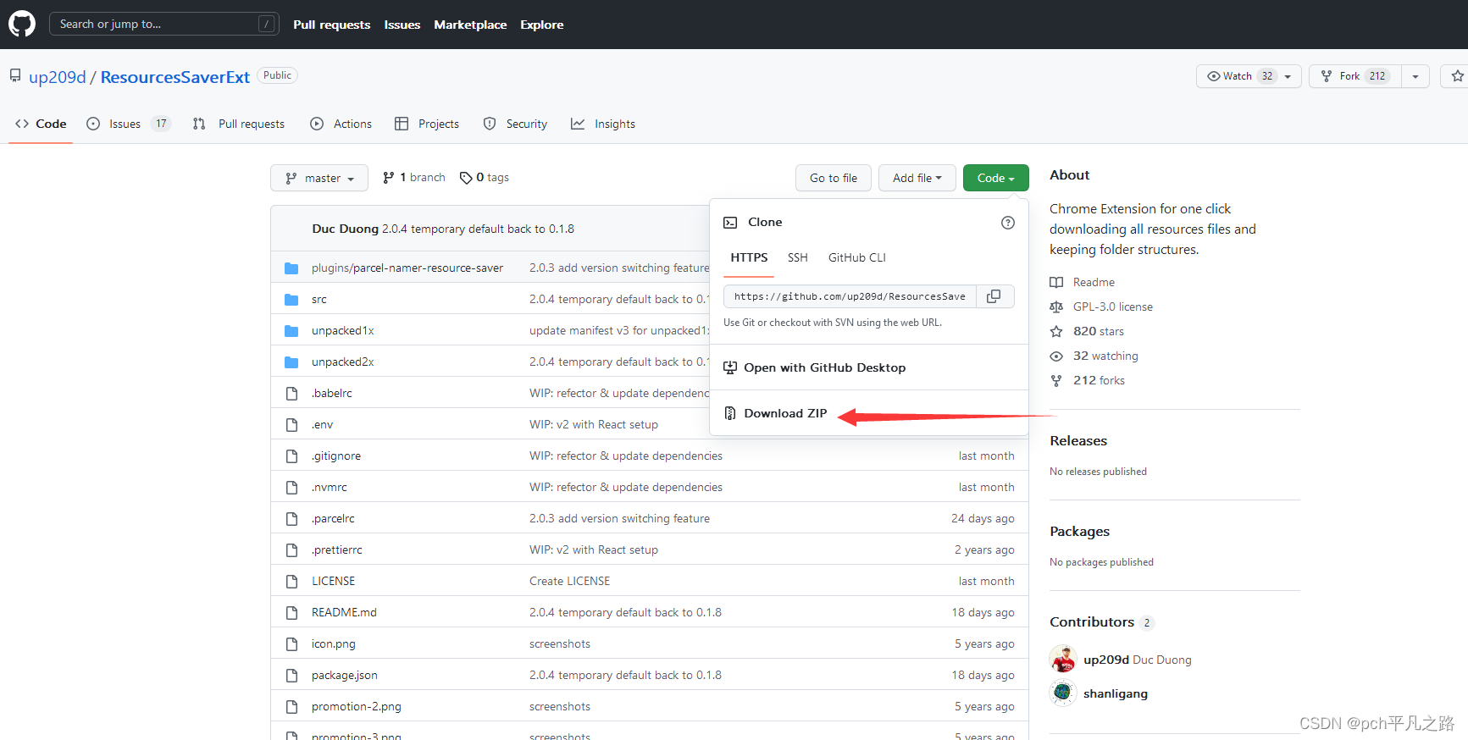The width and height of the screenshot is (1468, 740).
Task: Select the HTTPS clone tab
Action: click(x=749, y=257)
